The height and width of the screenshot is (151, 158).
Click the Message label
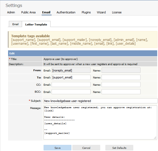[35, 108]
